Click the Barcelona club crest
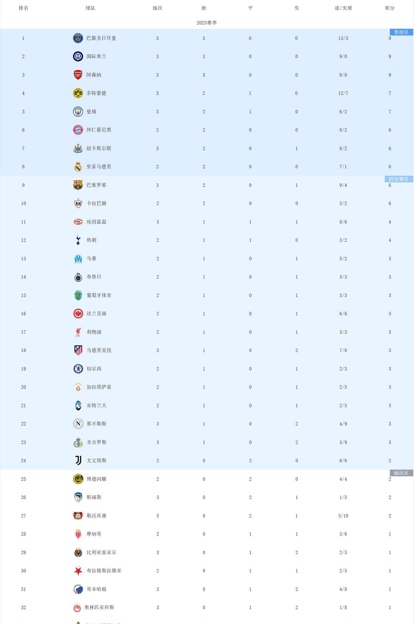414x624 pixels. (x=78, y=185)
